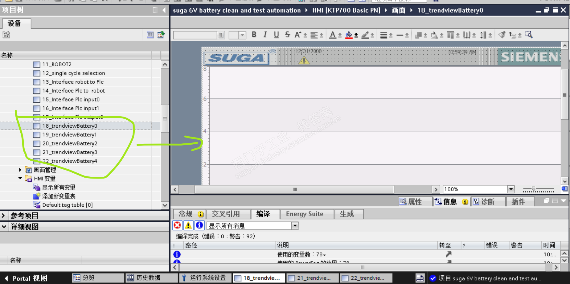Image resolution: width=570 pixels, height=284 pixels.
Task: Toggle strikethrough text formatting
Action: (287, 35)
